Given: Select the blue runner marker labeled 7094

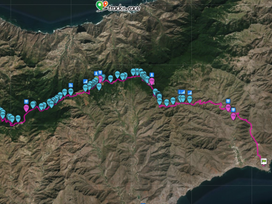Looking at the screenshot, I should [111, 79].
